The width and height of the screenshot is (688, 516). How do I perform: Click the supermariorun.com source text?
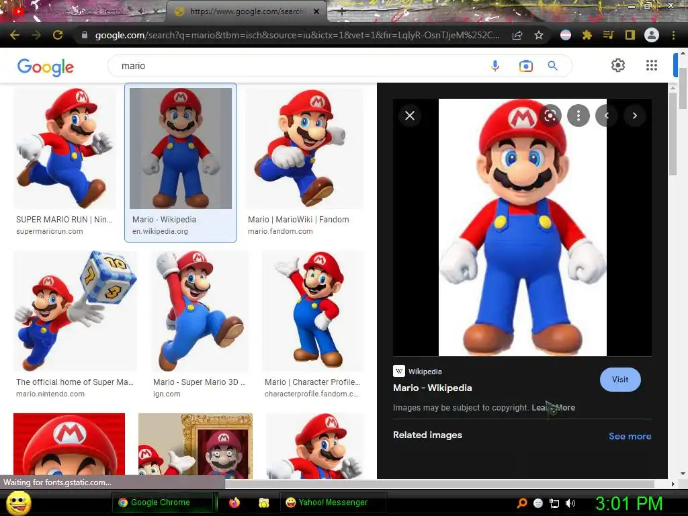49,231
